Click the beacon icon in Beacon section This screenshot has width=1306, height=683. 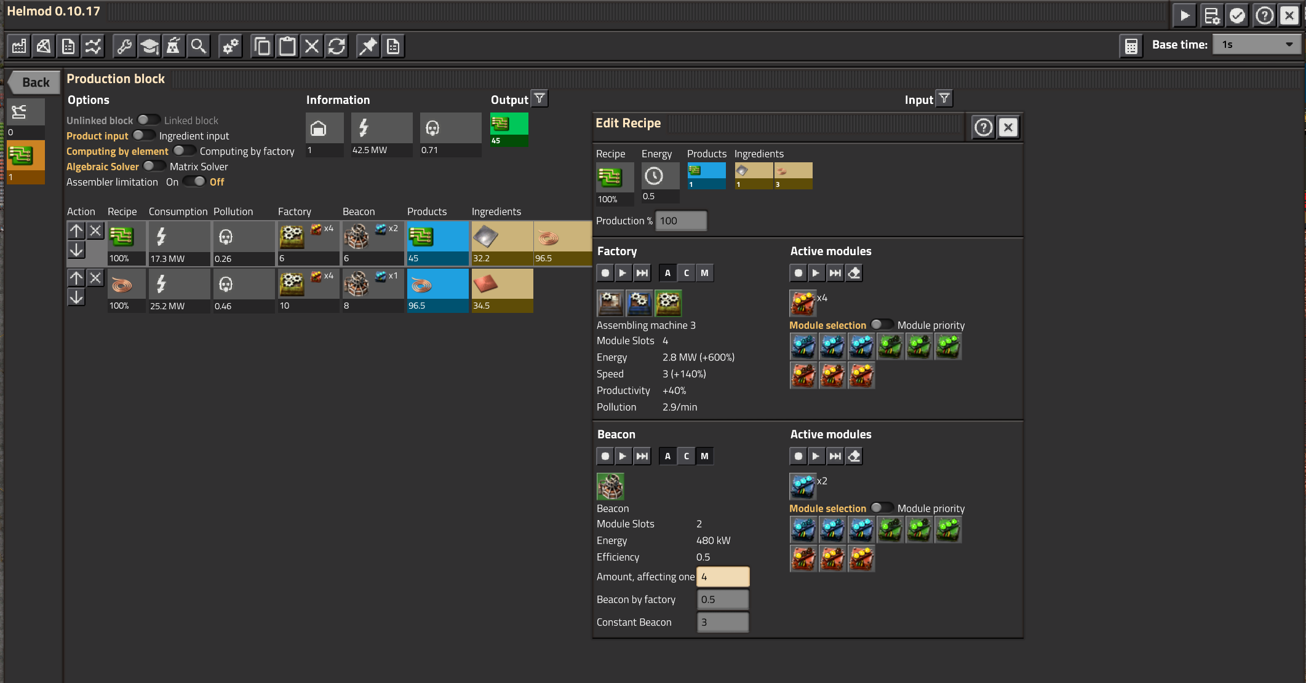[611, 486]
